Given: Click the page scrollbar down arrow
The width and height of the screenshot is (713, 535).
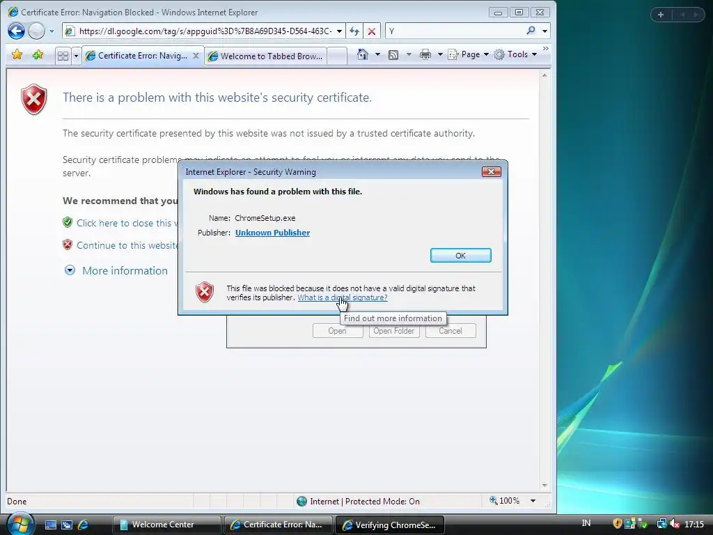Looking at the screenshot, I should tap(544, 486).
